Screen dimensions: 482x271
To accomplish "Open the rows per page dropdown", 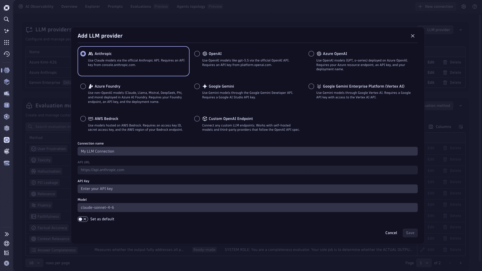I will [34, 263].
